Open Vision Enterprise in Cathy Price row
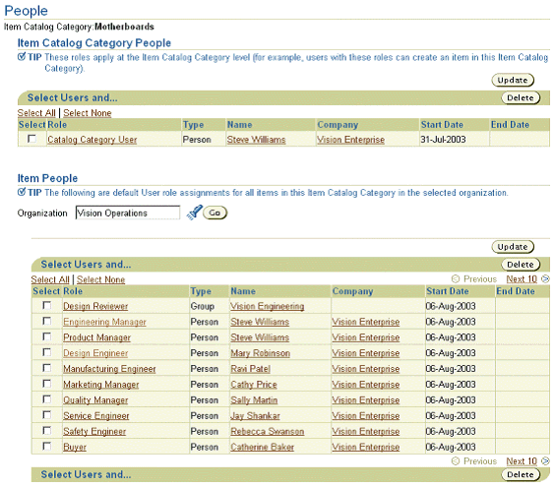This screenshot has height=487, width=555. [x=366, y=385]
